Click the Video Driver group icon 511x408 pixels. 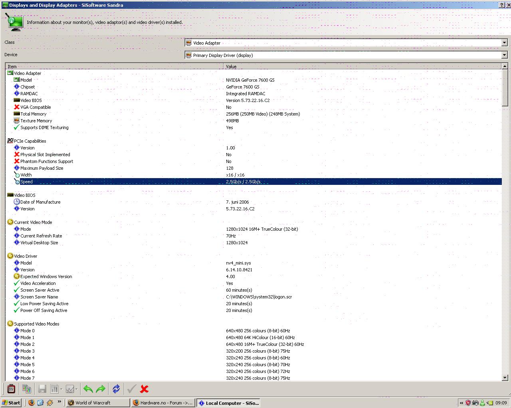click(x=10, y=256)
